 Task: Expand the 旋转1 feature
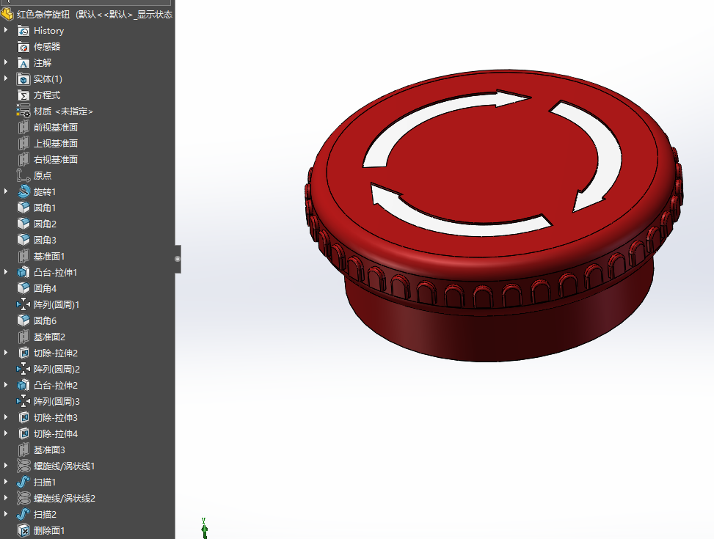(6, 191)
